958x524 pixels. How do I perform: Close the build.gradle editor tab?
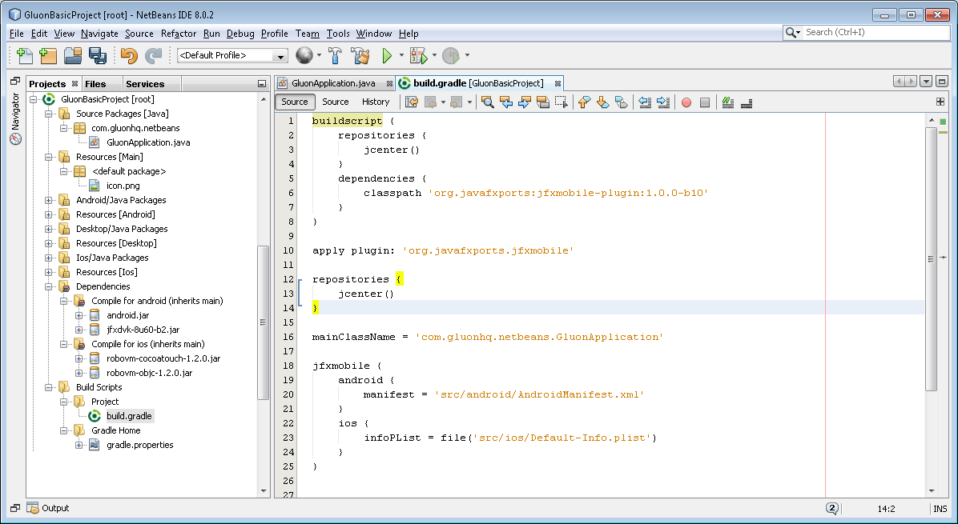pyautogui.click(x=557, y=83)
